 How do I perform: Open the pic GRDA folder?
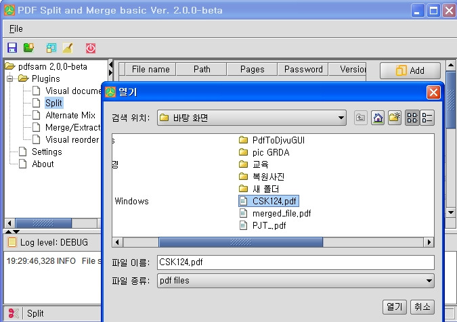264,153
